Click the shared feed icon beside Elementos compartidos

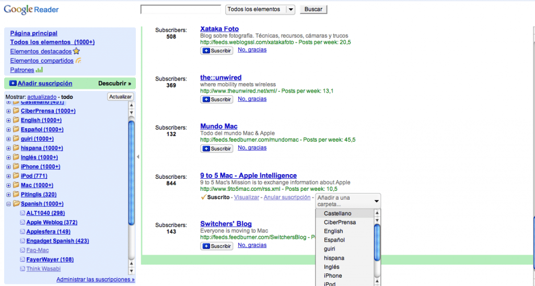pos(78,61)
